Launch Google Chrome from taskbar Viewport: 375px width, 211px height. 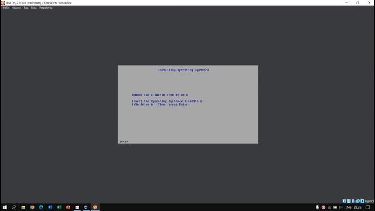click(x=32, y=207)
